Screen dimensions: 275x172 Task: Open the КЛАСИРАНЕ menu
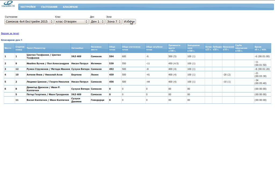70,7
